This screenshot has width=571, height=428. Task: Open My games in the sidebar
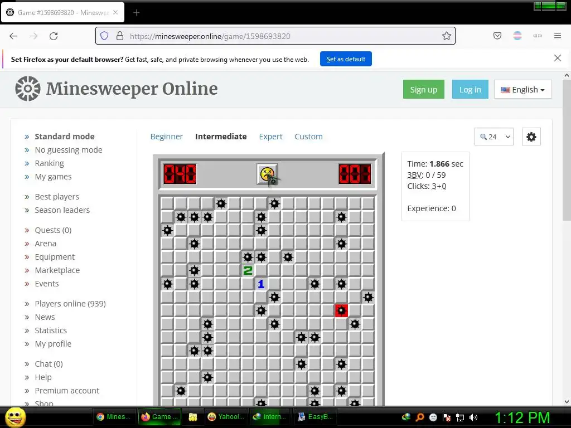(53, 177)
